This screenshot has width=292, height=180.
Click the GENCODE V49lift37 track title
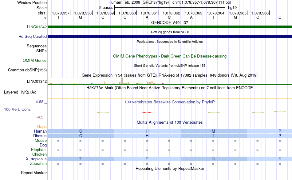coord(170,22)
